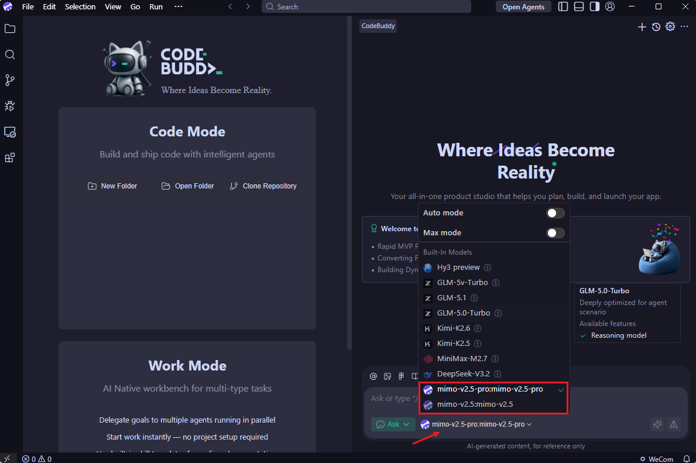Click the New Folder button
Viewport: 696px width, 463px height.
tap(113, 186)
